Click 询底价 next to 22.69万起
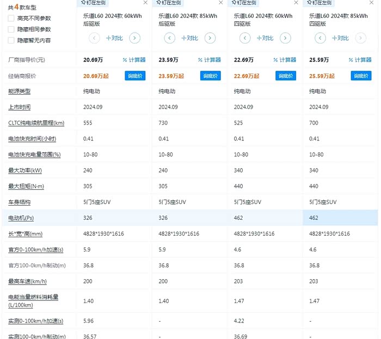This screenshot has width=381, height=339. click(x=286, y=76)
